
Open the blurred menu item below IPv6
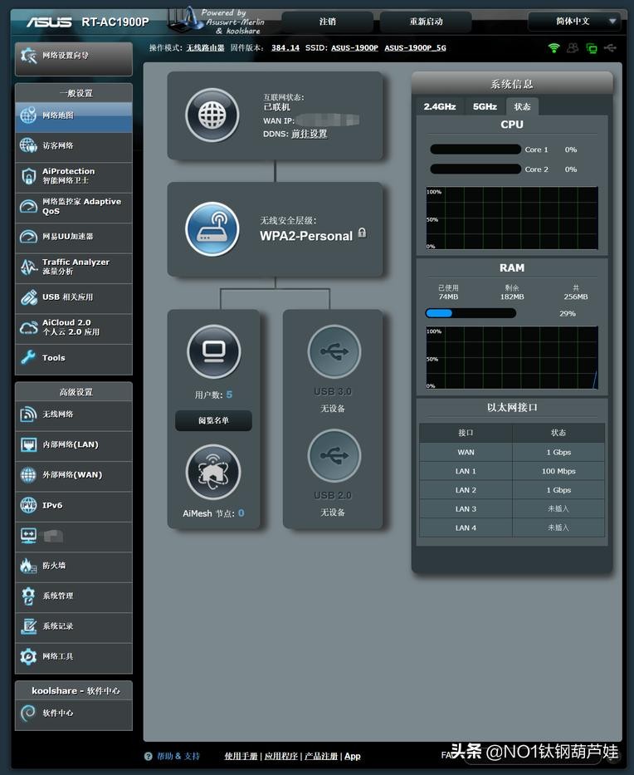click(74, 536)
